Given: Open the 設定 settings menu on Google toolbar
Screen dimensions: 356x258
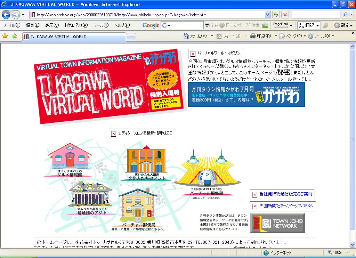Looking at the screenshot, I should [x=344, y=25].
